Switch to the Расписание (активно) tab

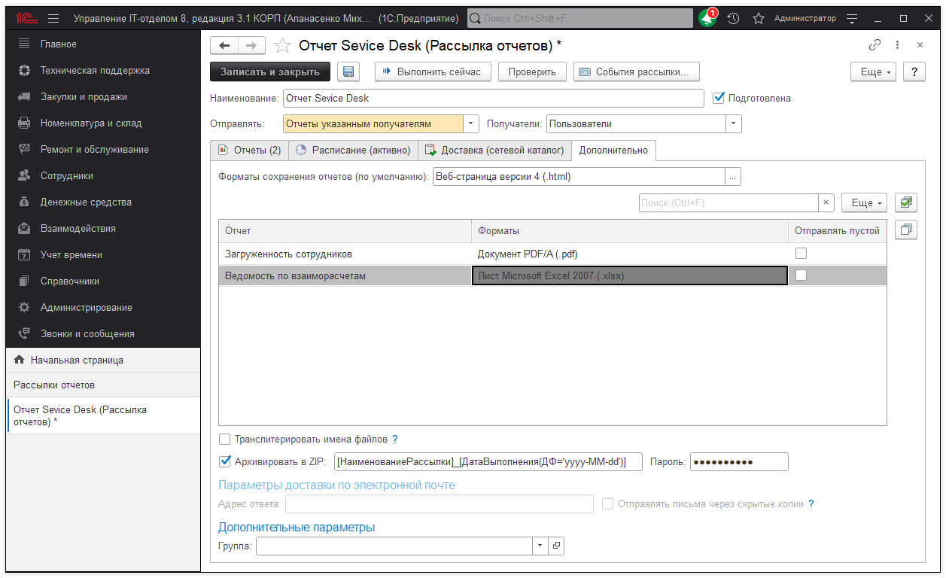click(x=353, y=150)
